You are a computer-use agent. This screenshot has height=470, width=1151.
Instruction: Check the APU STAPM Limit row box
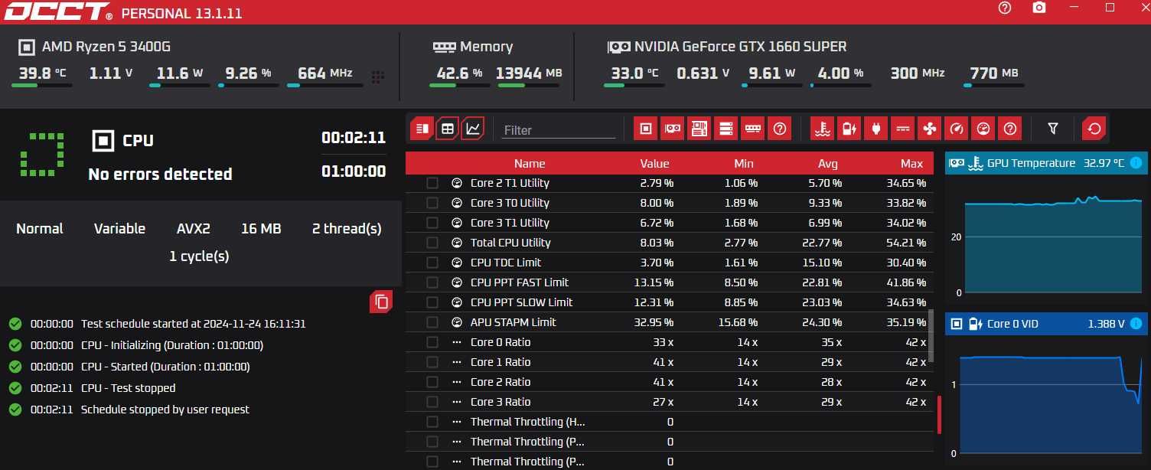432,322
